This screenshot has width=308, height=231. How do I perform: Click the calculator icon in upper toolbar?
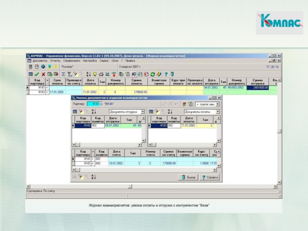[x=30, y=67]
